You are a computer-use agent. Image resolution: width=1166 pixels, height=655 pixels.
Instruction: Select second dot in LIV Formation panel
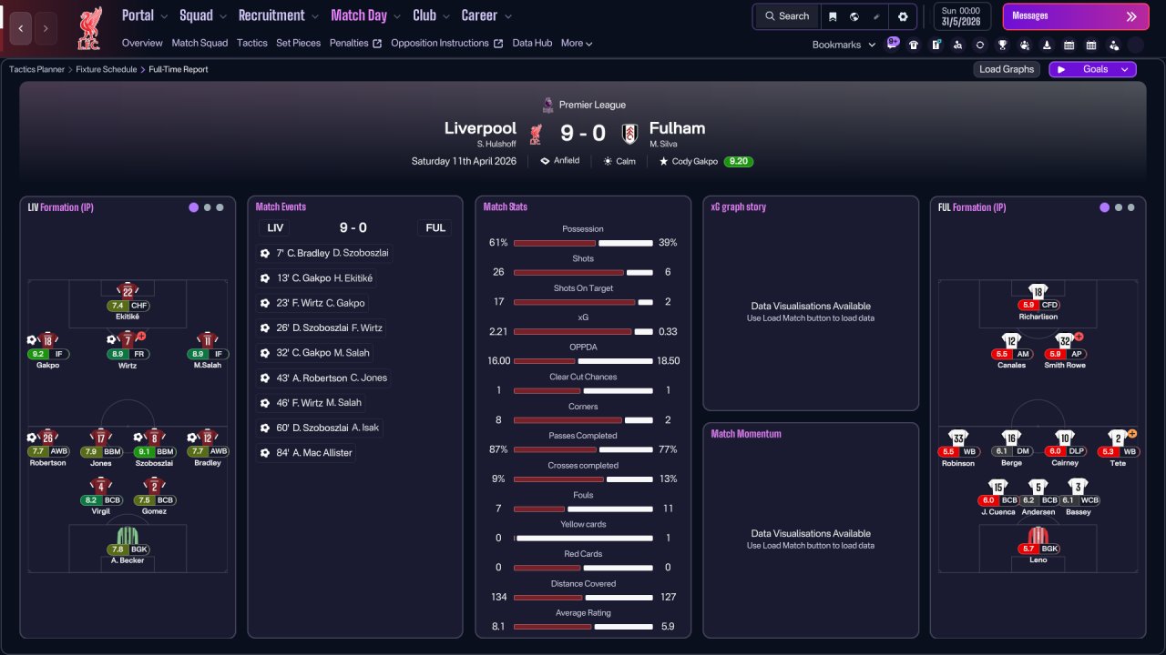click(x=207, y=207)
